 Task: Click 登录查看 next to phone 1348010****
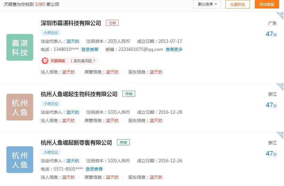click(x=90, y=49)
